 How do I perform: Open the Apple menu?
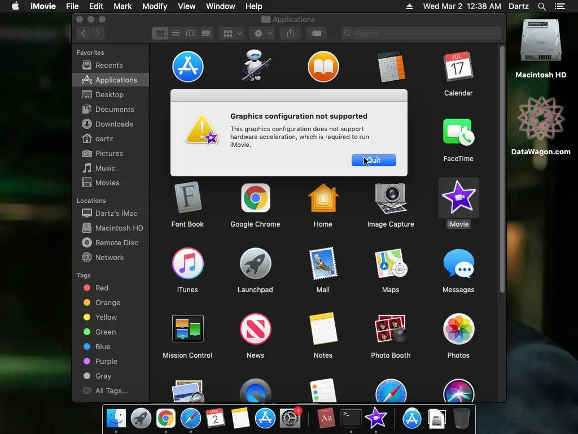[x=15, y=6]
